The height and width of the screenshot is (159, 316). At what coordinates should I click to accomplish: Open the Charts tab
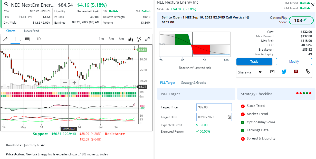tap(11, 31)
